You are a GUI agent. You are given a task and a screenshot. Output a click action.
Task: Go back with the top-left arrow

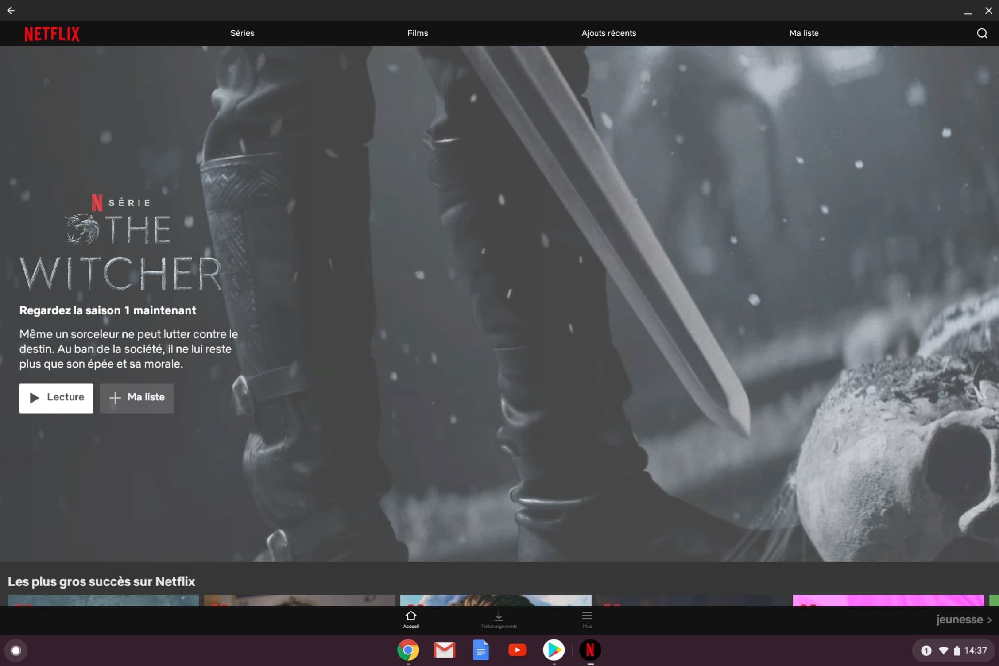[x=11, y=10]
